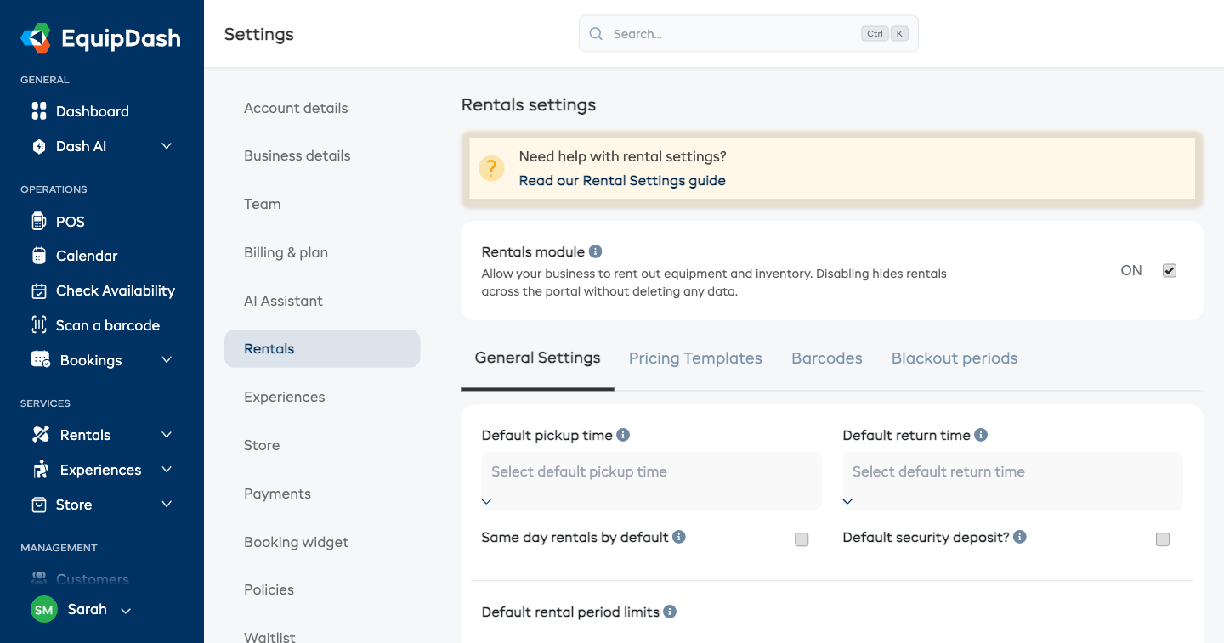Screen dimensions: 1224x643
Task: Click the SM user avatar
Action: tap(44, 610)
